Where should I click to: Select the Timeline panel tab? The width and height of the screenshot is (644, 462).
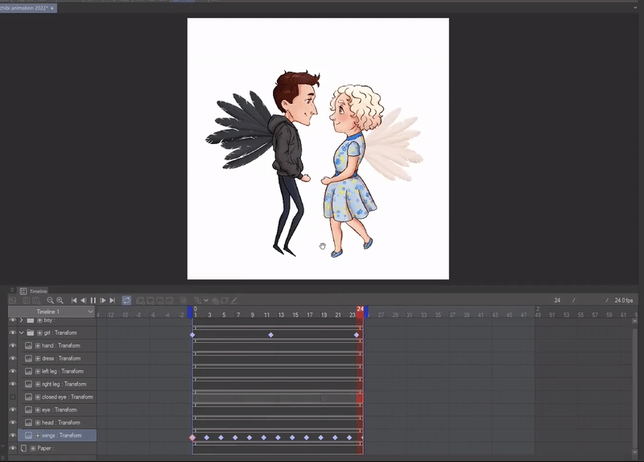[x=38, y=291]
